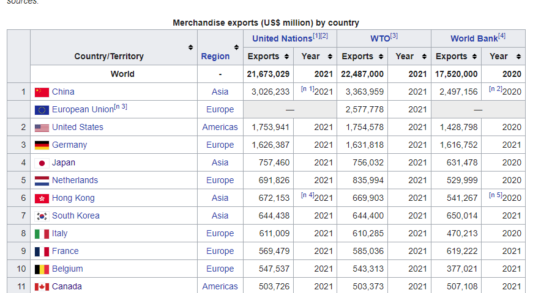Viewport: 541px width, 293px height.
Task: Sort by World Bank Year column
Action: [518, 57]
